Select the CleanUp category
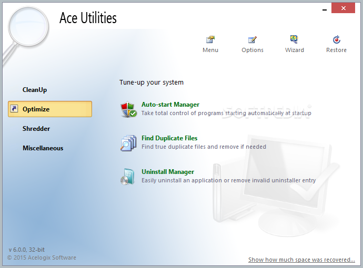363x268 pixels. pyautogui.click(x=35, y=90)
